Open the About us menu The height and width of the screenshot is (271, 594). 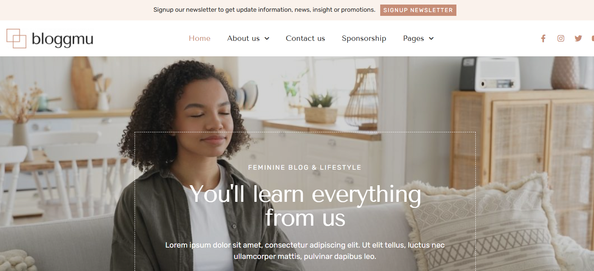coord(243,38)
